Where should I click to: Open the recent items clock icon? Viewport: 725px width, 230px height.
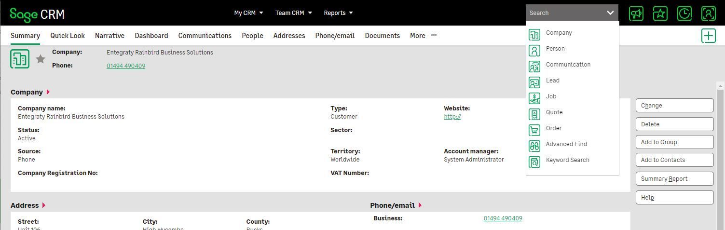(684, 13)
